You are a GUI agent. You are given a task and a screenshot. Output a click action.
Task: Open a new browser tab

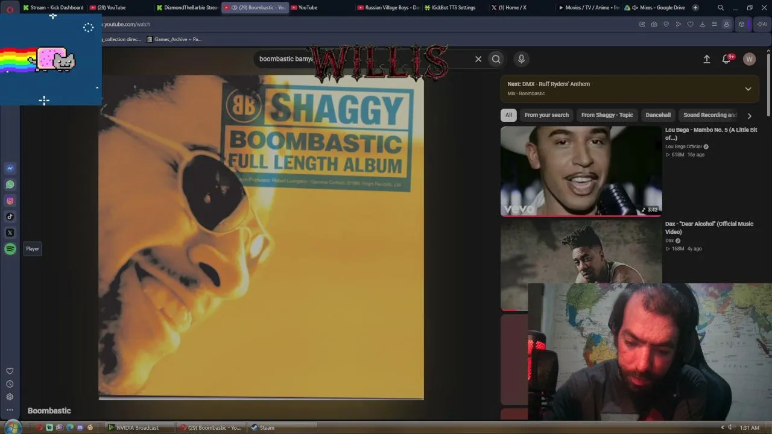pyautogui.click(x=695, y=8)
